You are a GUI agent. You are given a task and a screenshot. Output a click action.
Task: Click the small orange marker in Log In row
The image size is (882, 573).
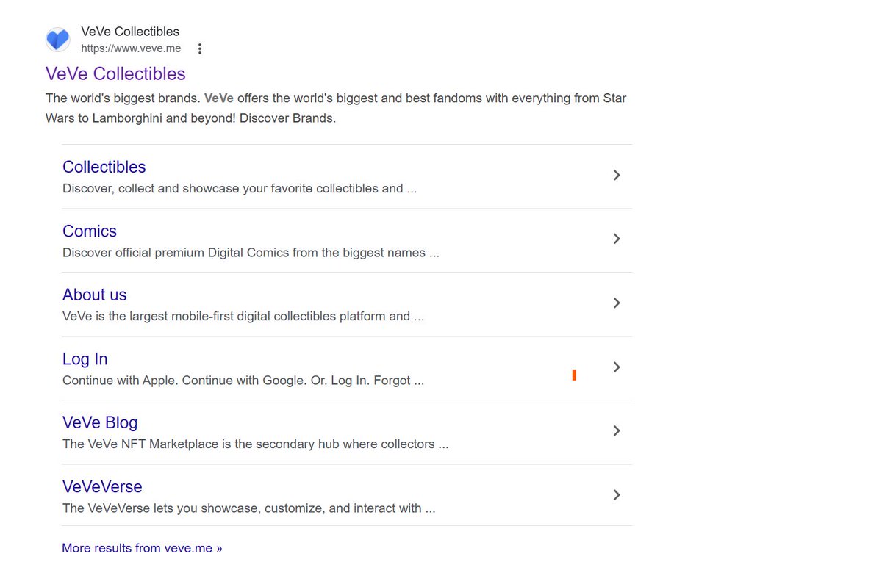click(574, 375)
